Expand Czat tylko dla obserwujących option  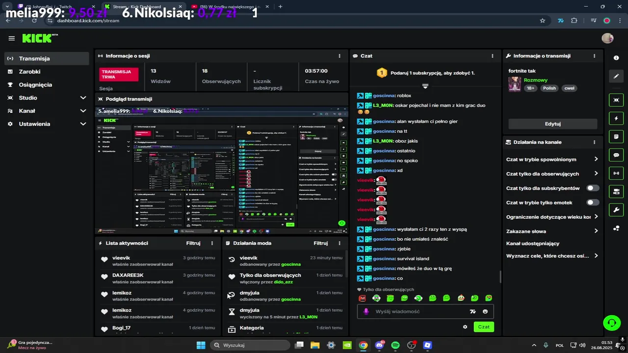tap(552, 174)
